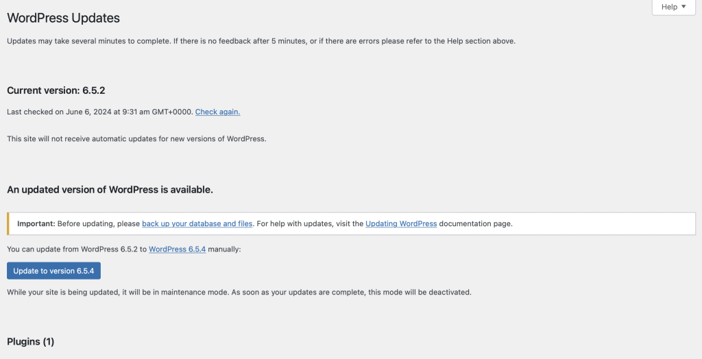Open 'back up your database and files' link
Image resolution: width=702 pixels, height=359 pixels.
tap(197, 223)
